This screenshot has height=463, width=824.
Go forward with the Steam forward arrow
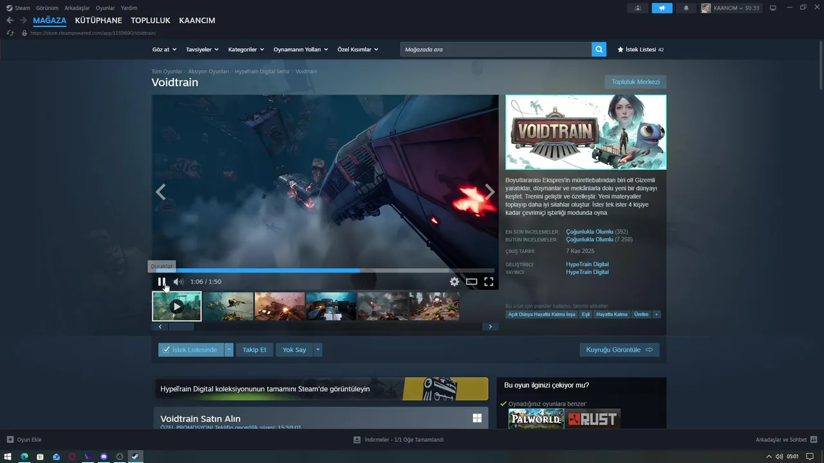[x=23, y=21]
